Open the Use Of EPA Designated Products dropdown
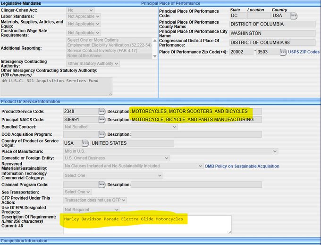 tap(92, 210)
